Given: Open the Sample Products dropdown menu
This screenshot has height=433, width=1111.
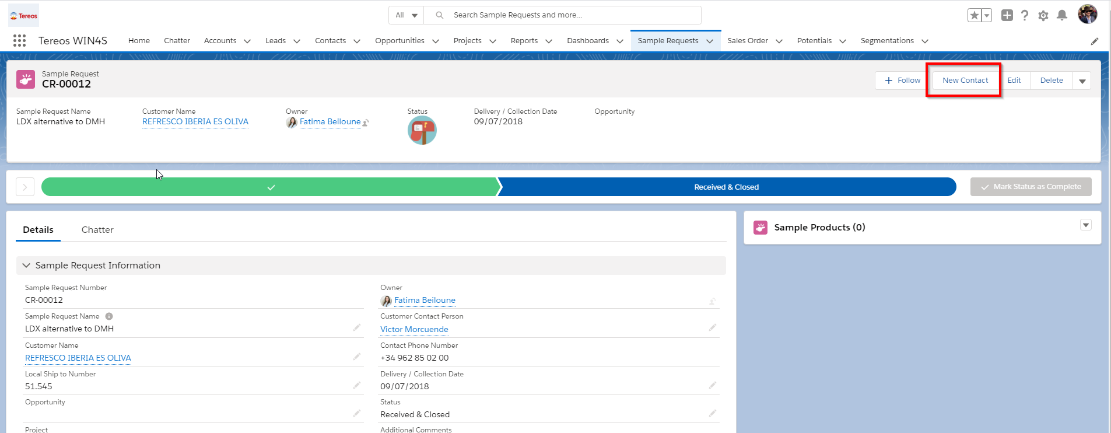Looking at the screenshot, I should click(x=1085, y=225).
